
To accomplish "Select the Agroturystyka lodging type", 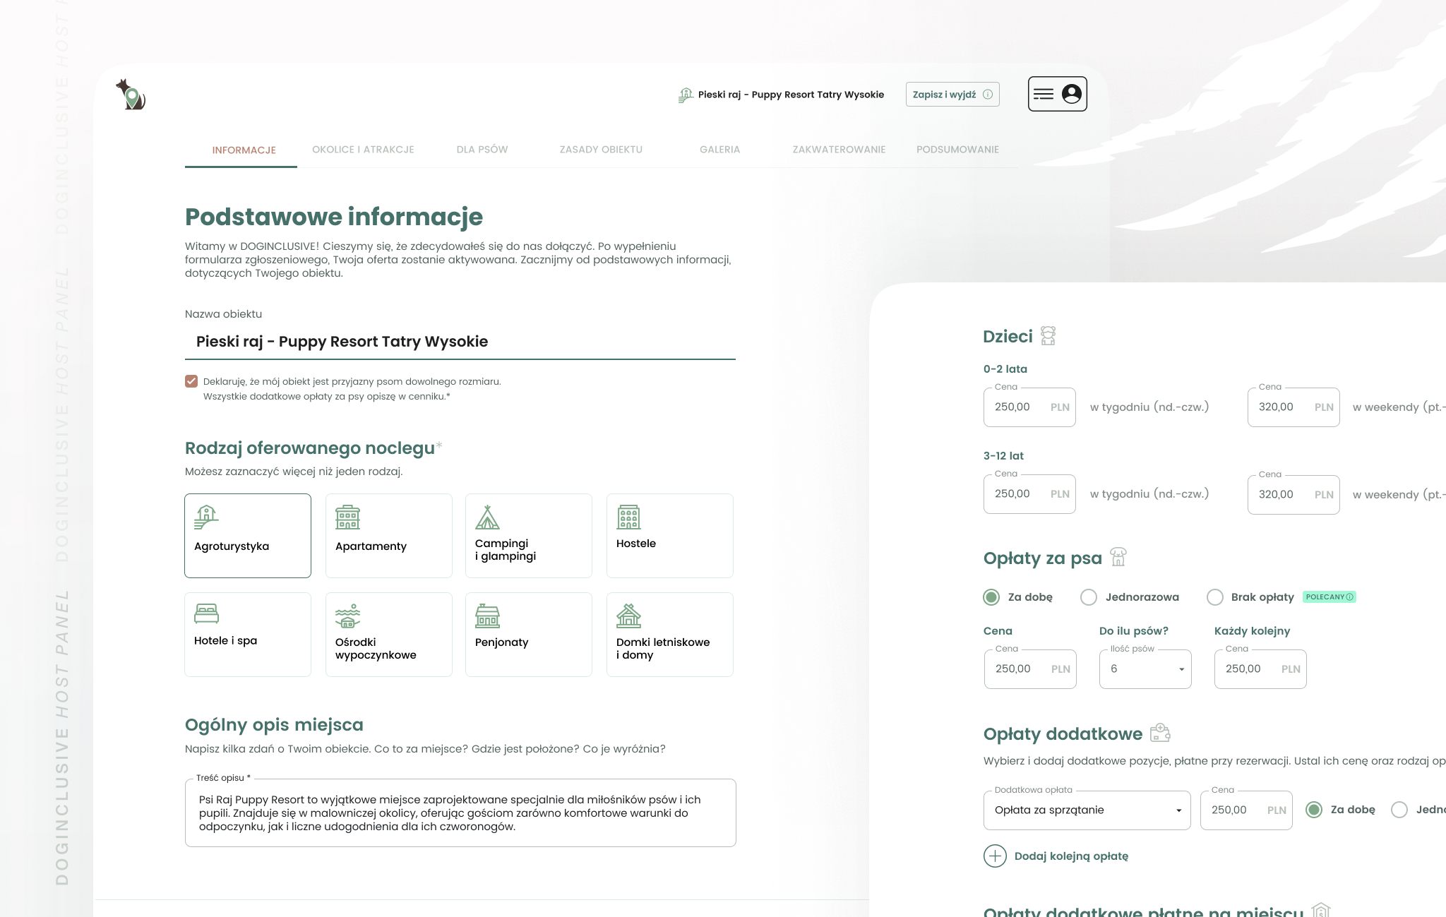I will click(x=248, y=535).
